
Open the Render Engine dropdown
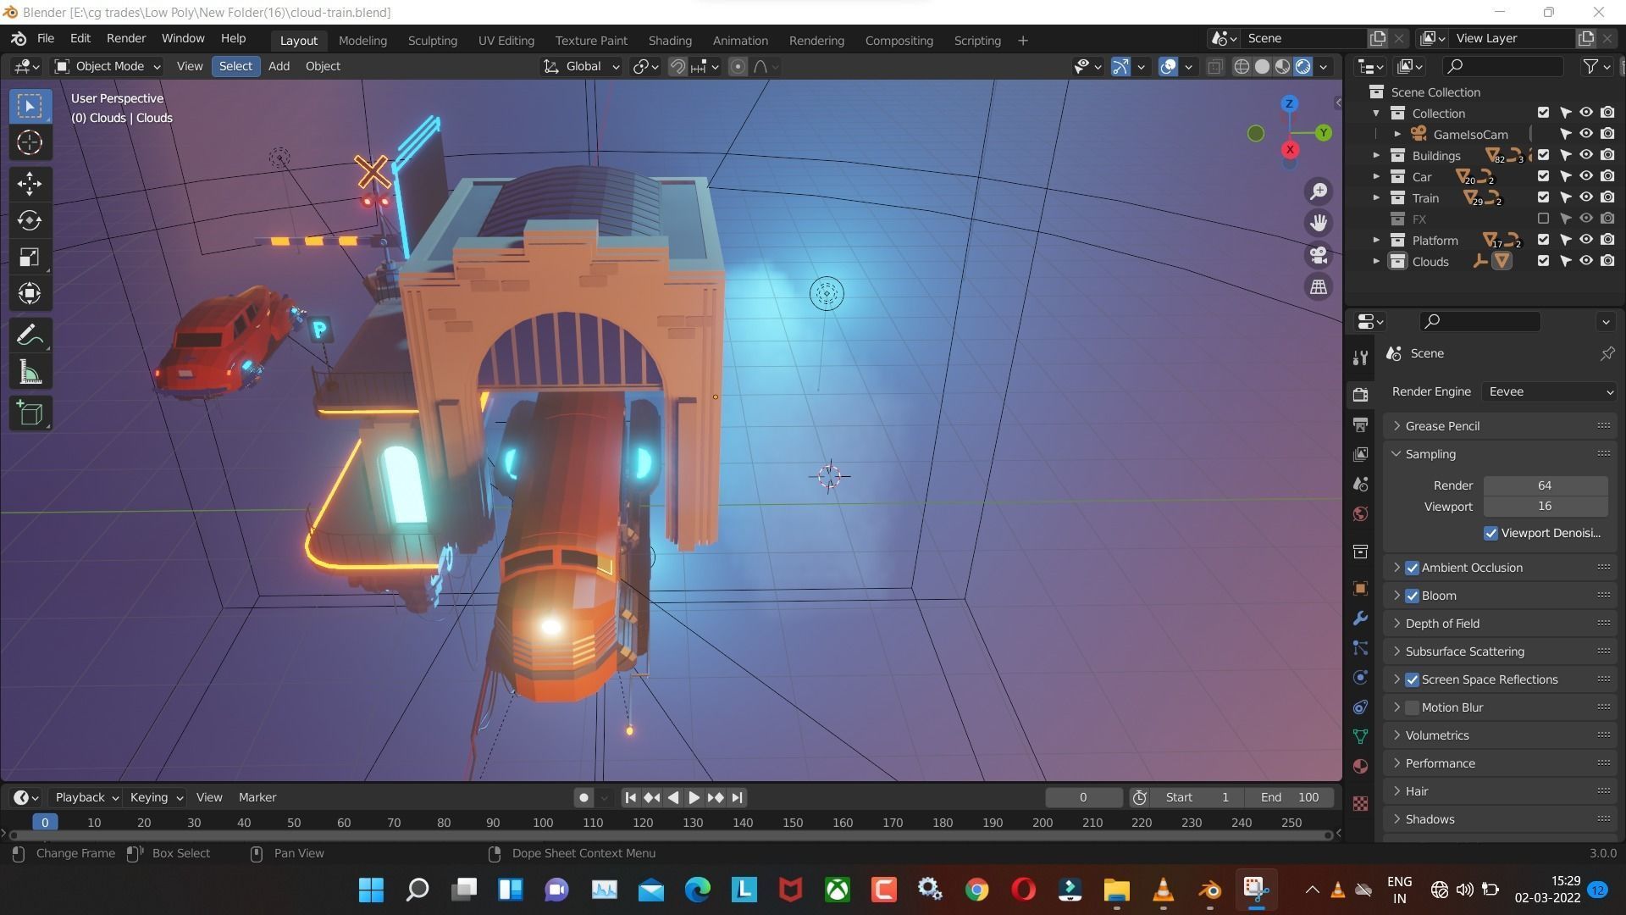click(1550, 391)
